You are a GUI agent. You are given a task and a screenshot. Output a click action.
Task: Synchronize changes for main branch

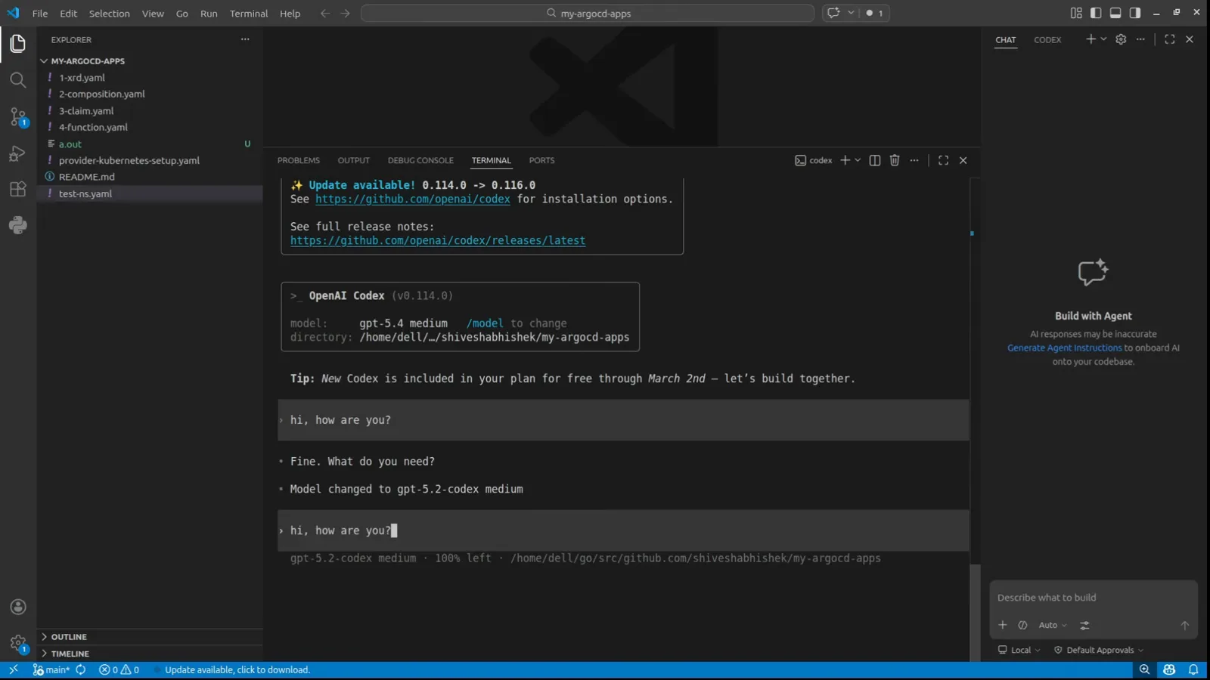pos(81,669)
